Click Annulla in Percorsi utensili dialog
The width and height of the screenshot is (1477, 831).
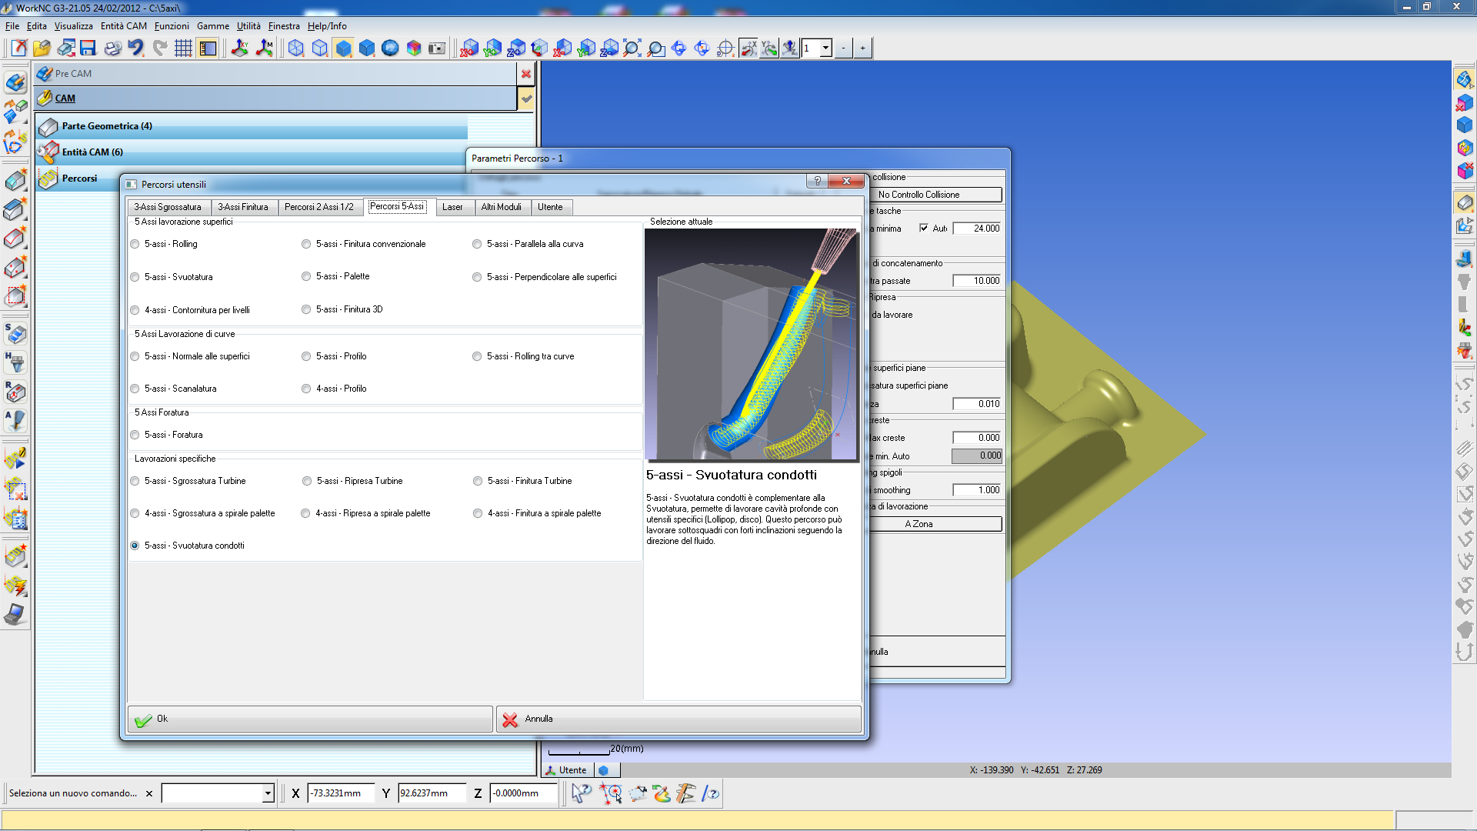(x=678, y=719)
